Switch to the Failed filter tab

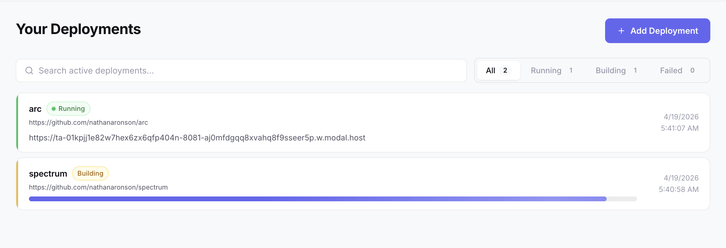[677, 71]
